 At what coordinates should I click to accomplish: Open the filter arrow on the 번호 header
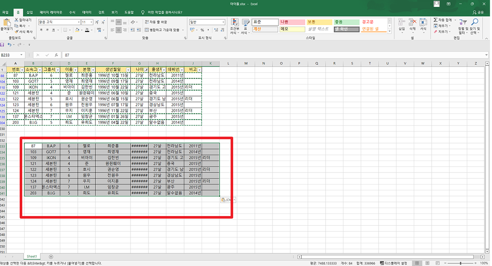(22, 70)
